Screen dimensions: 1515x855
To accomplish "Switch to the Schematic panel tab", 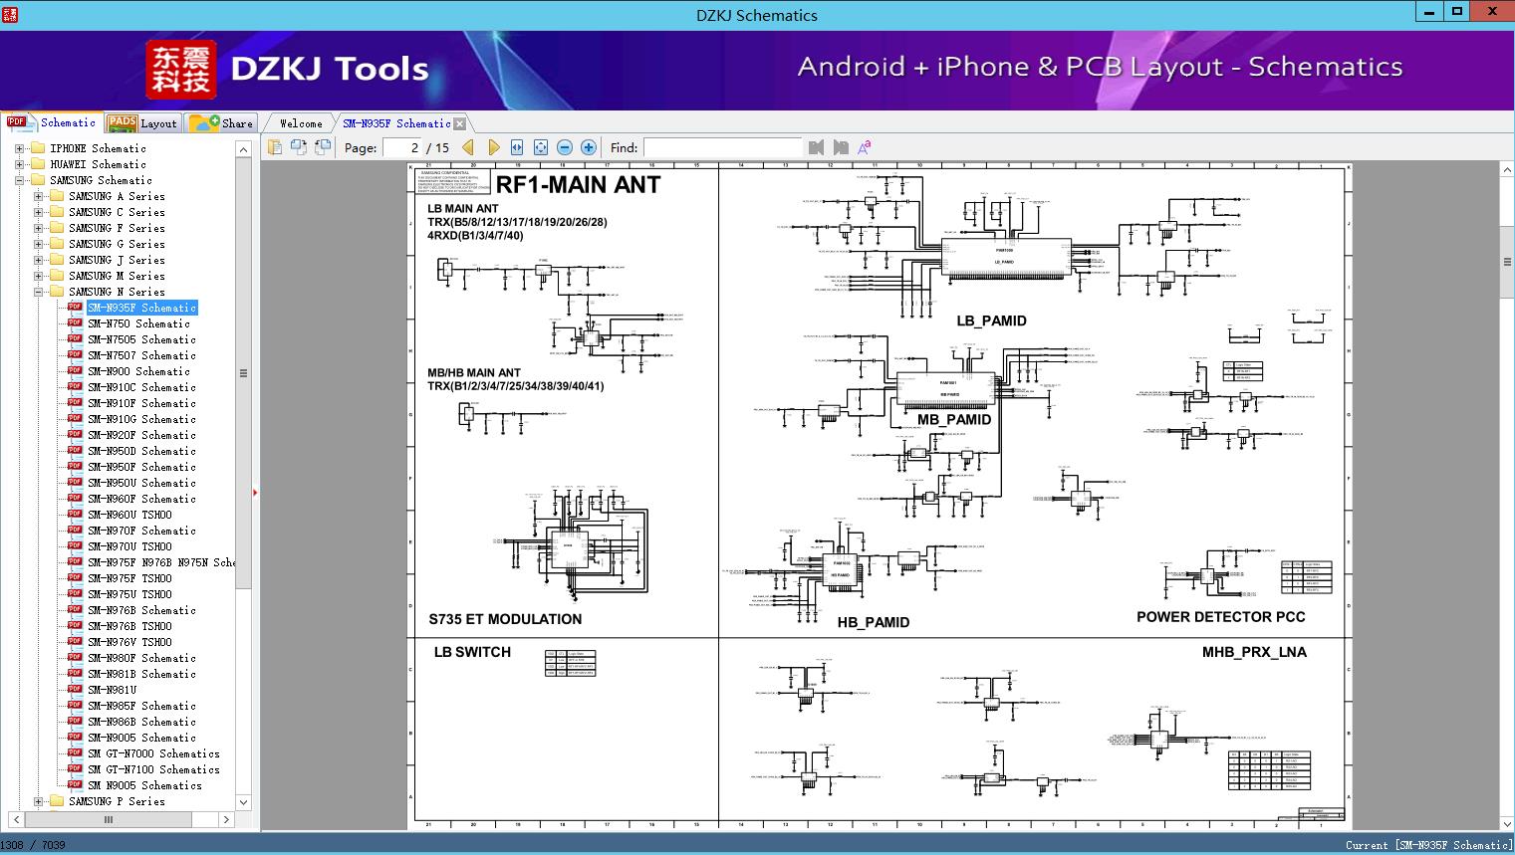I will (x=52, y=122).
